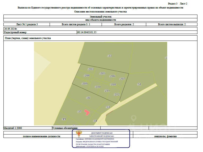Click the 'Масштаб 1:2000' scale text
203x152 pixels.
click(x=13, y=128)
